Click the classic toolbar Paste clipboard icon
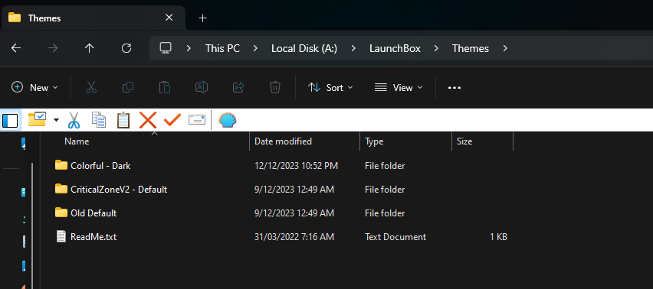 (123, 120)
